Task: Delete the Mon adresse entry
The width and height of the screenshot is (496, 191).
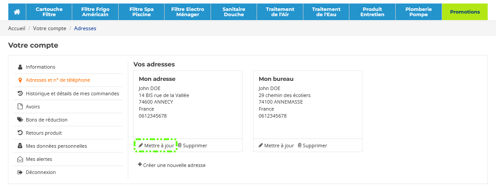Action: [x=192, y=146]
